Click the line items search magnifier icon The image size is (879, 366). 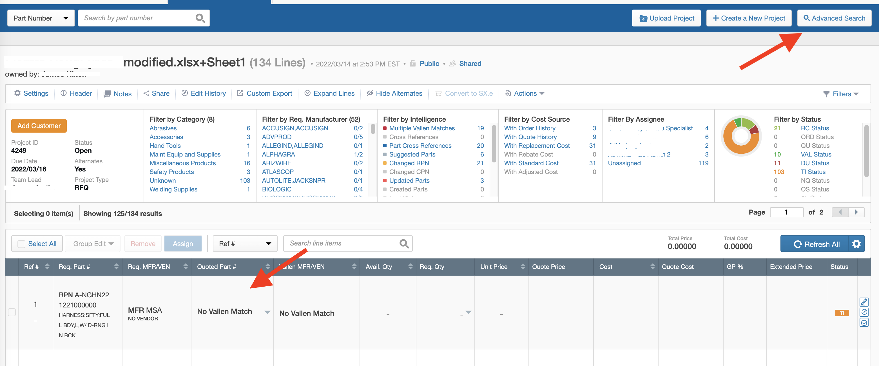[404, 244]
